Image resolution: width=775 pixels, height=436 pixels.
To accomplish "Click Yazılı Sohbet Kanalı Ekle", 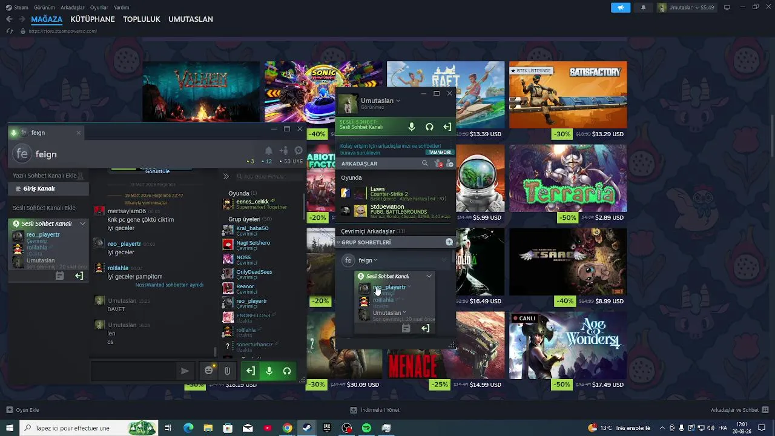I will [45, 176].
